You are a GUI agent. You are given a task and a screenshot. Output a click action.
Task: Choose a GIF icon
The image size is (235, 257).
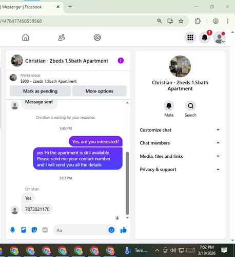click(x=45, y=230)
